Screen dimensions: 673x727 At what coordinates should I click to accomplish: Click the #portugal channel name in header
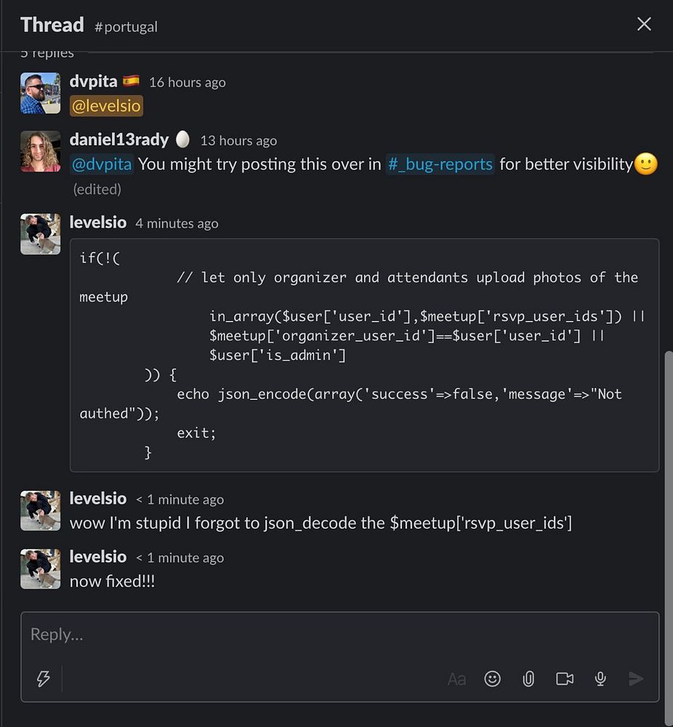coord(126,27)
